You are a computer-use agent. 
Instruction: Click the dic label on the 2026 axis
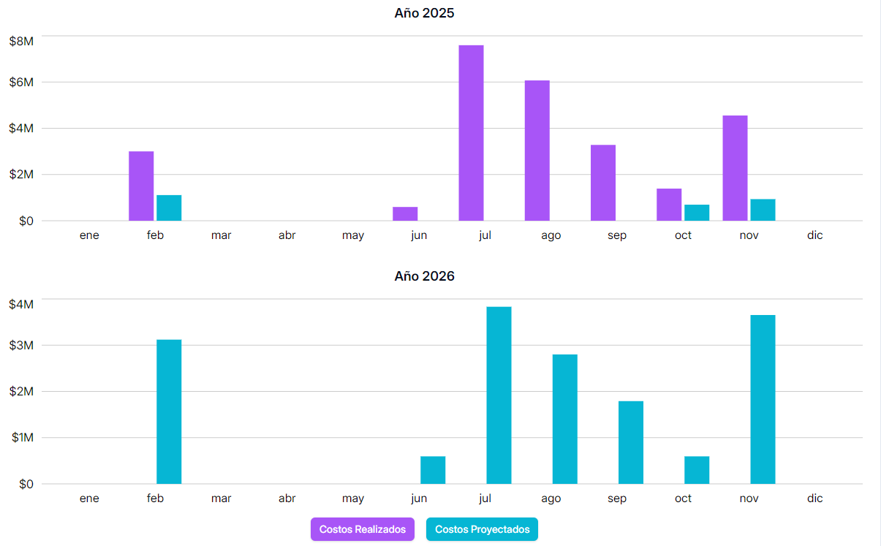pos(815,498)
